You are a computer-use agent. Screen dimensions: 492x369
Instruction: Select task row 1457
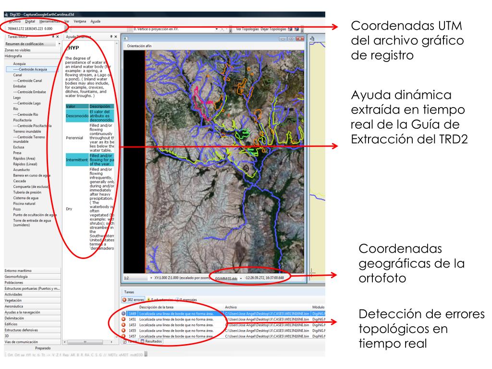click(223, 336)
